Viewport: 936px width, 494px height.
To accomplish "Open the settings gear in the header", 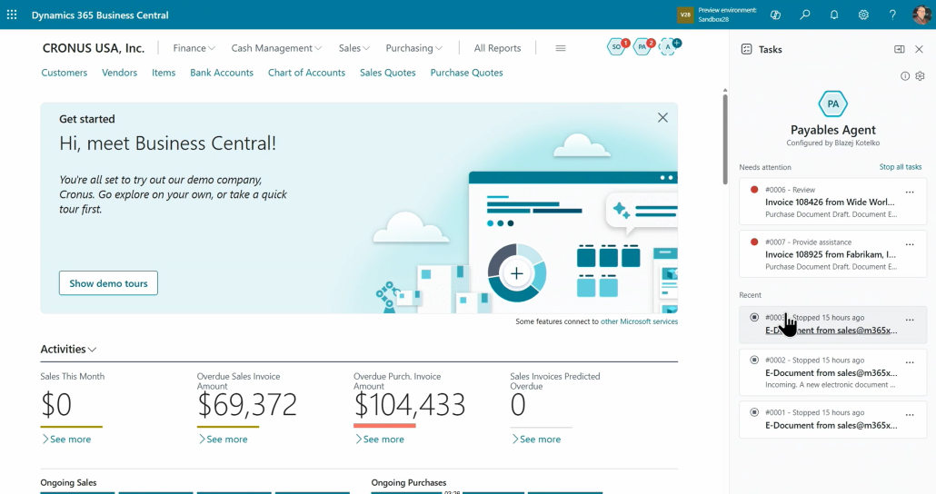I will (x=863, y=15).
